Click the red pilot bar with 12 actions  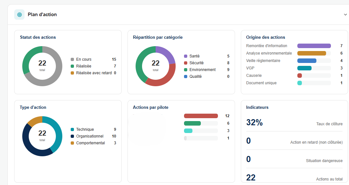coord(201,116)
